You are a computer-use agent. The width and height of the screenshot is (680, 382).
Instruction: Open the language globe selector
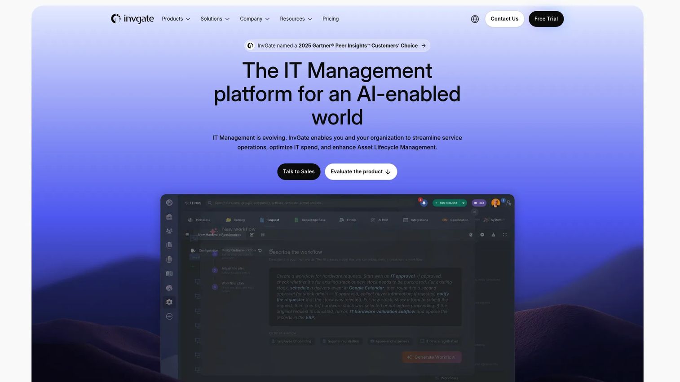475,19
